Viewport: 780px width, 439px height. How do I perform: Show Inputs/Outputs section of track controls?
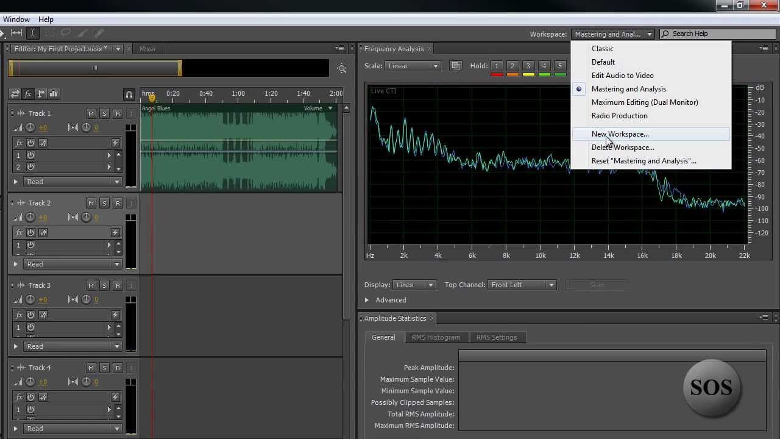point(15,94)
